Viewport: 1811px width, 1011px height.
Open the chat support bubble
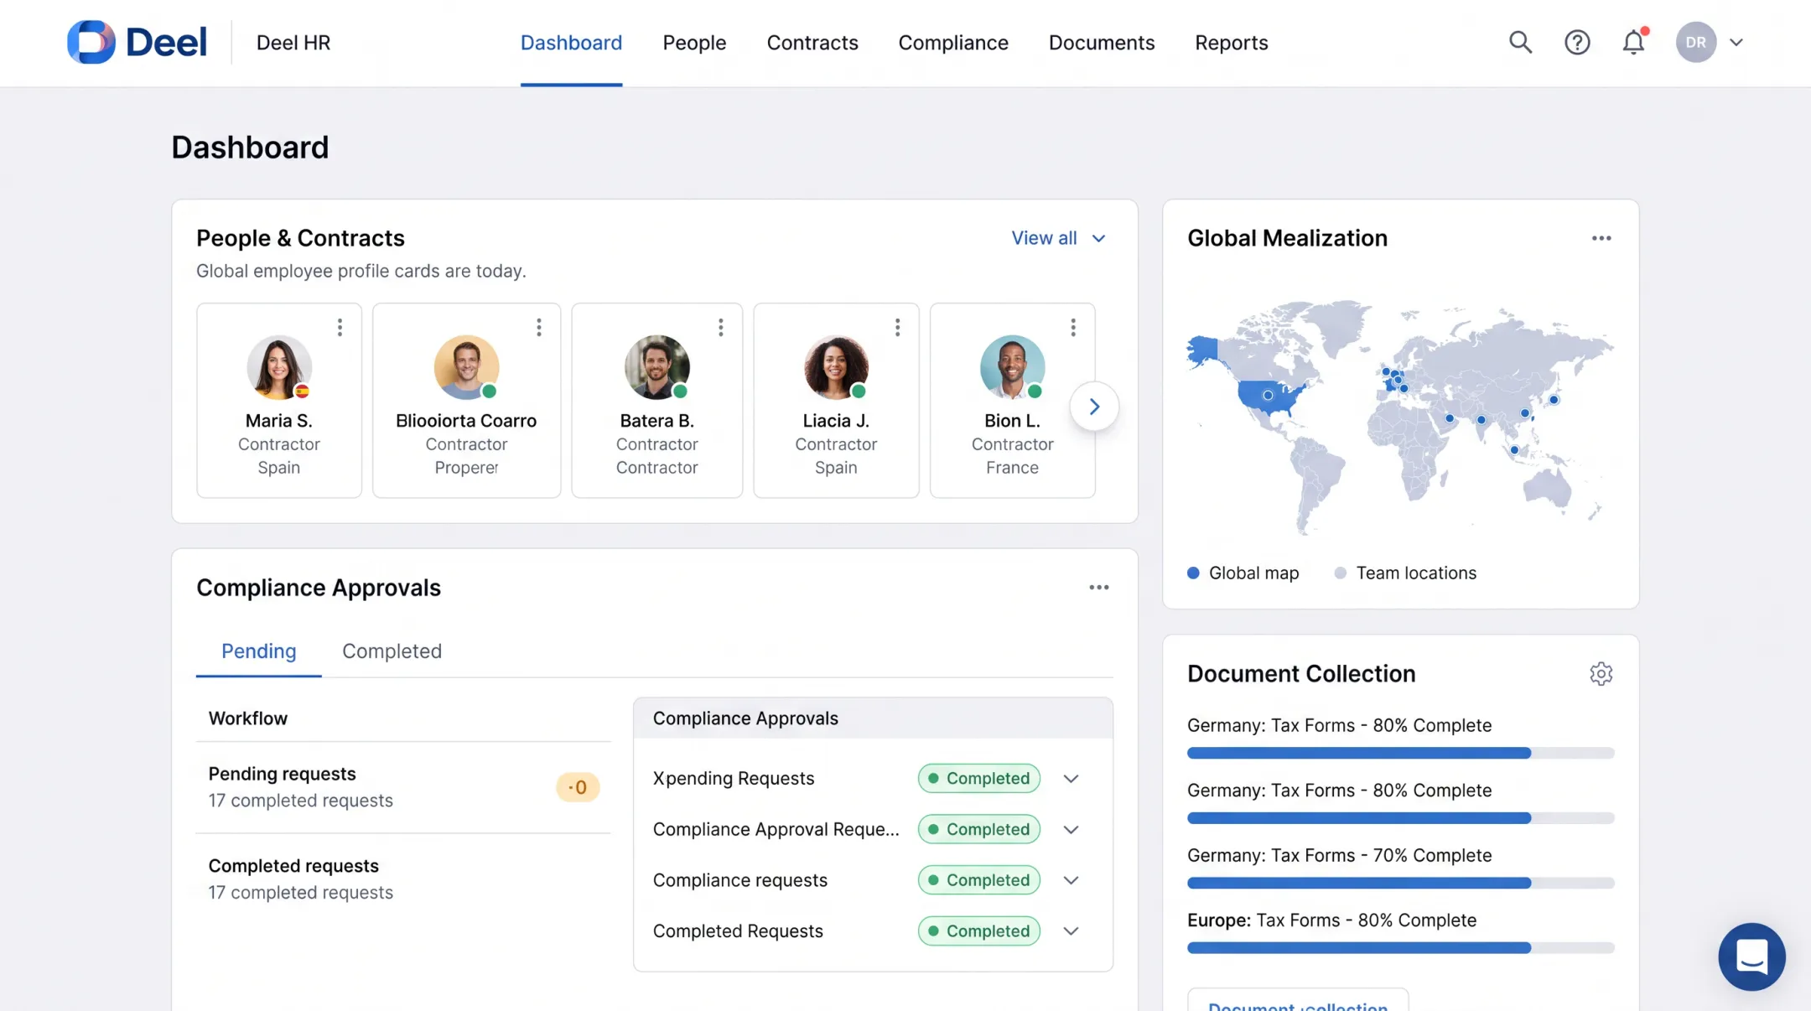pyautogui.click(x=1751, y=957)
